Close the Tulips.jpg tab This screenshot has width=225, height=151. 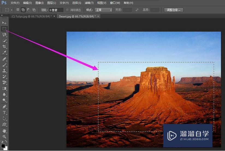click(x=54, y=16)
